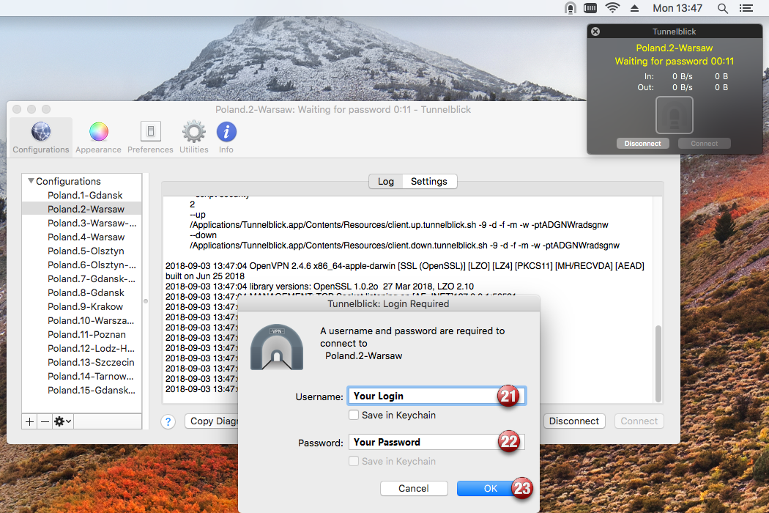This screenshot has height=513, width=769.
Task: Select Poland.6-Olsztyn-... configuration
Action: [x=92, y=265]
